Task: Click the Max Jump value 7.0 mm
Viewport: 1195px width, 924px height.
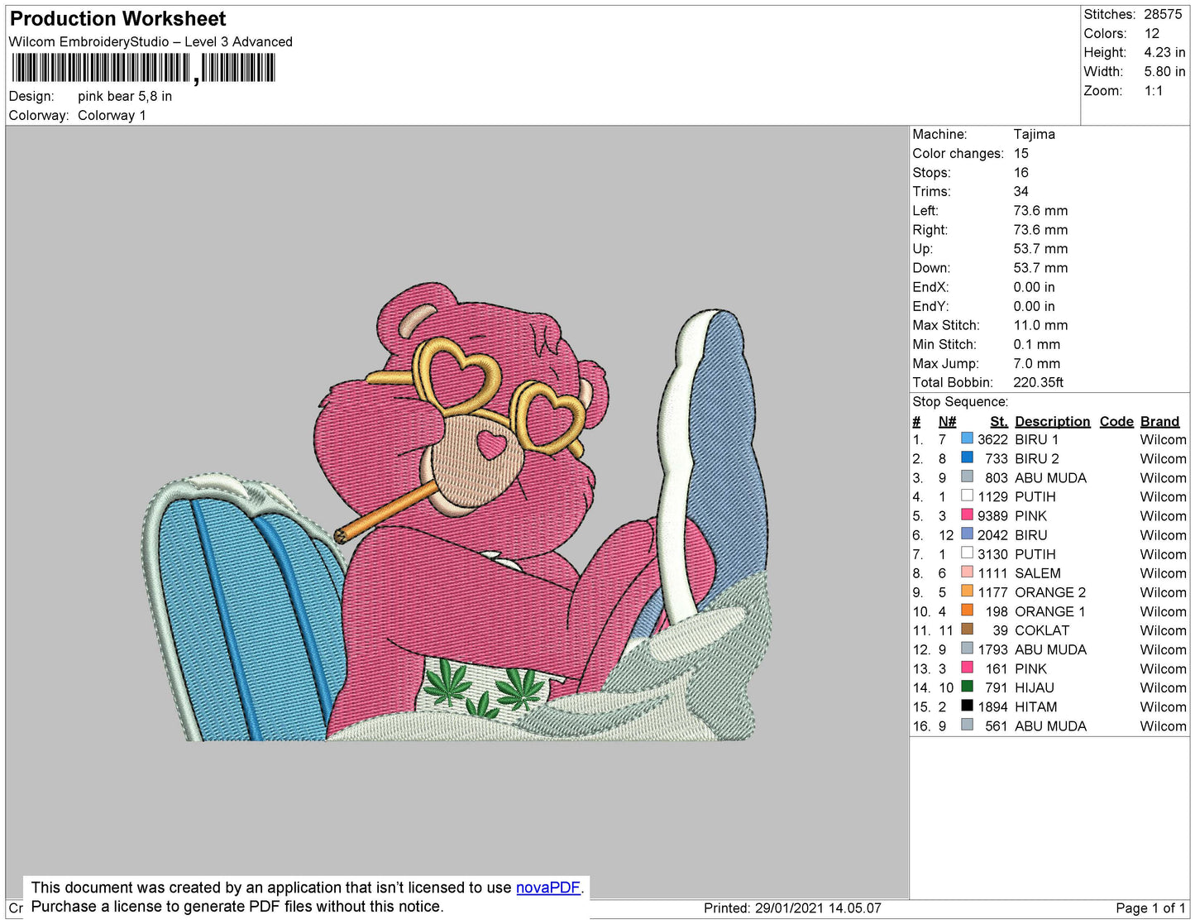Action: (x=1036, y=363)
